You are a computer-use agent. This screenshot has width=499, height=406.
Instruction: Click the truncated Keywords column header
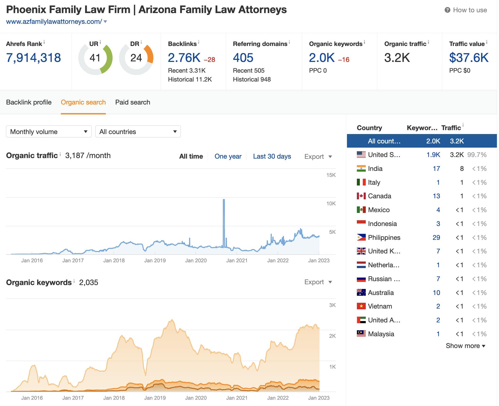click(422, 128)
